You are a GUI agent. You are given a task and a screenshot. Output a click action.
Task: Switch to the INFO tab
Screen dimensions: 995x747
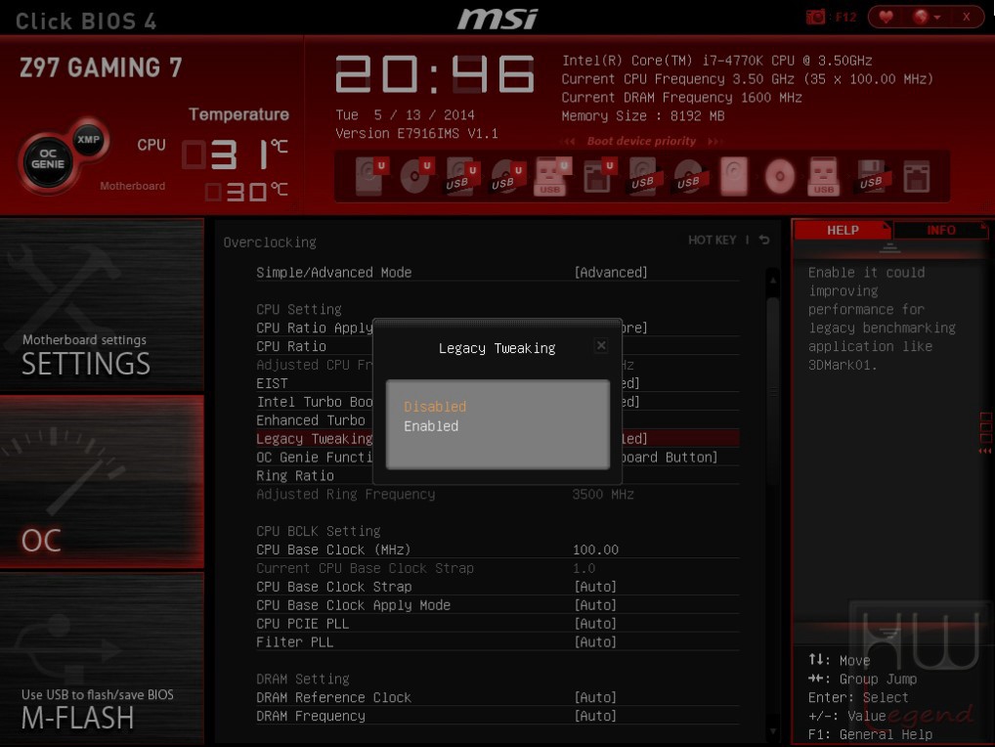940,230
